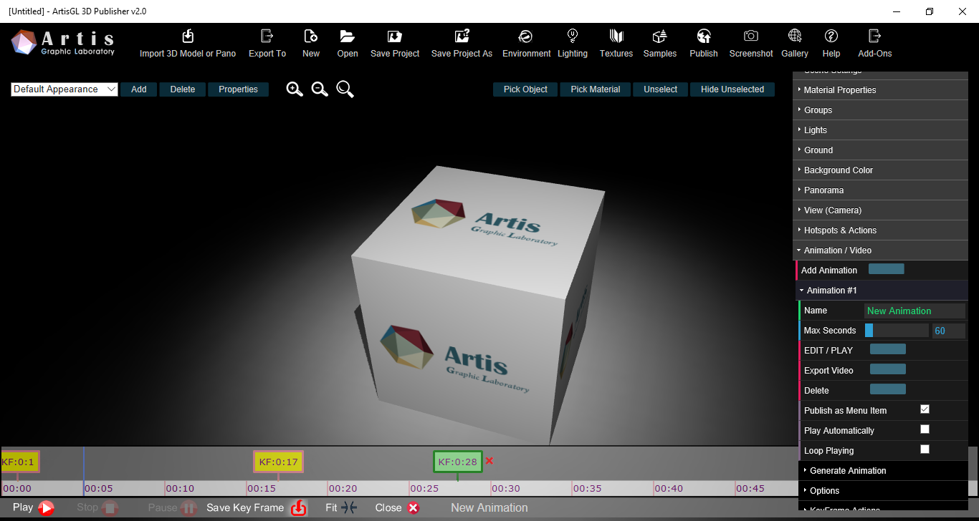Image resolution: width=979 pixels, height=521 pixels.
Task: Expand the Hotspots & Actions section
Action: [881, 230]
